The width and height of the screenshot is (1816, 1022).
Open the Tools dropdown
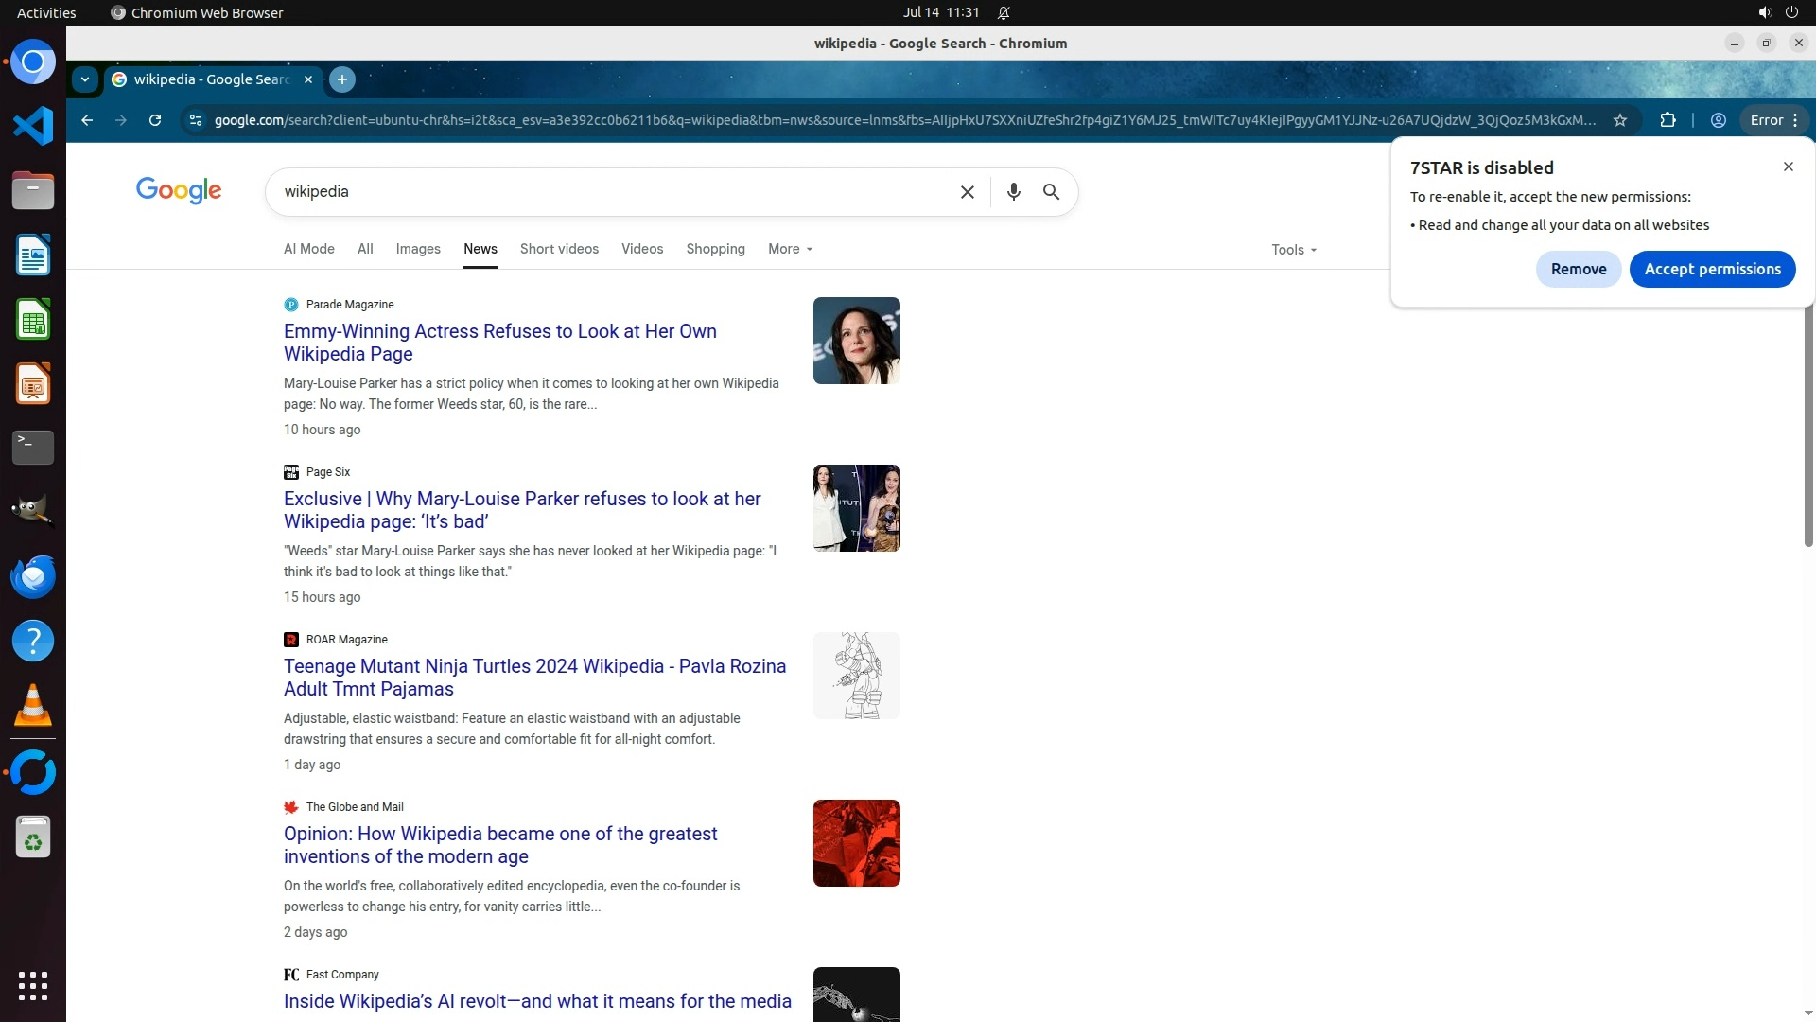(1293, 250)
